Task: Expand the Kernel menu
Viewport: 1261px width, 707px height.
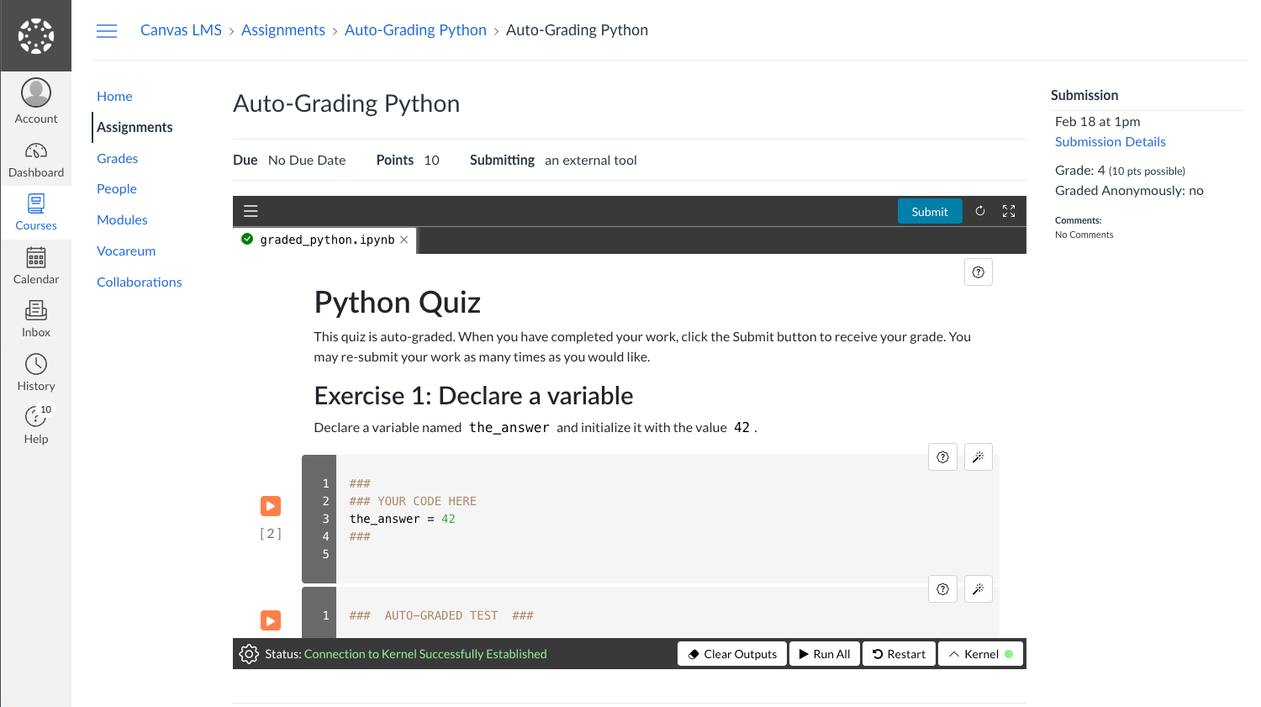Action: click(x=980, y=654)
